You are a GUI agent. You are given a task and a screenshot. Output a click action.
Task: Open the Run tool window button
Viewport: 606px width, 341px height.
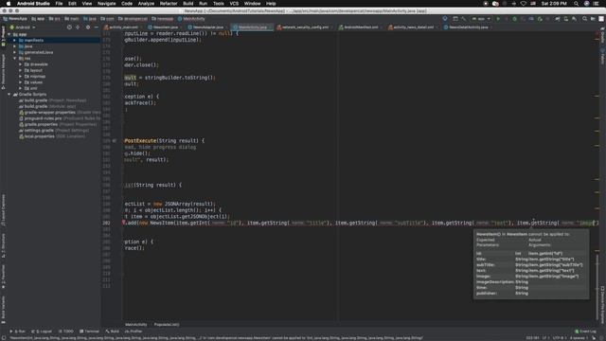[x=17, y=332]
